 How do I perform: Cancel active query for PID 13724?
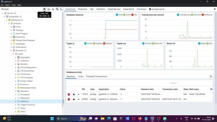coord(74,94)
